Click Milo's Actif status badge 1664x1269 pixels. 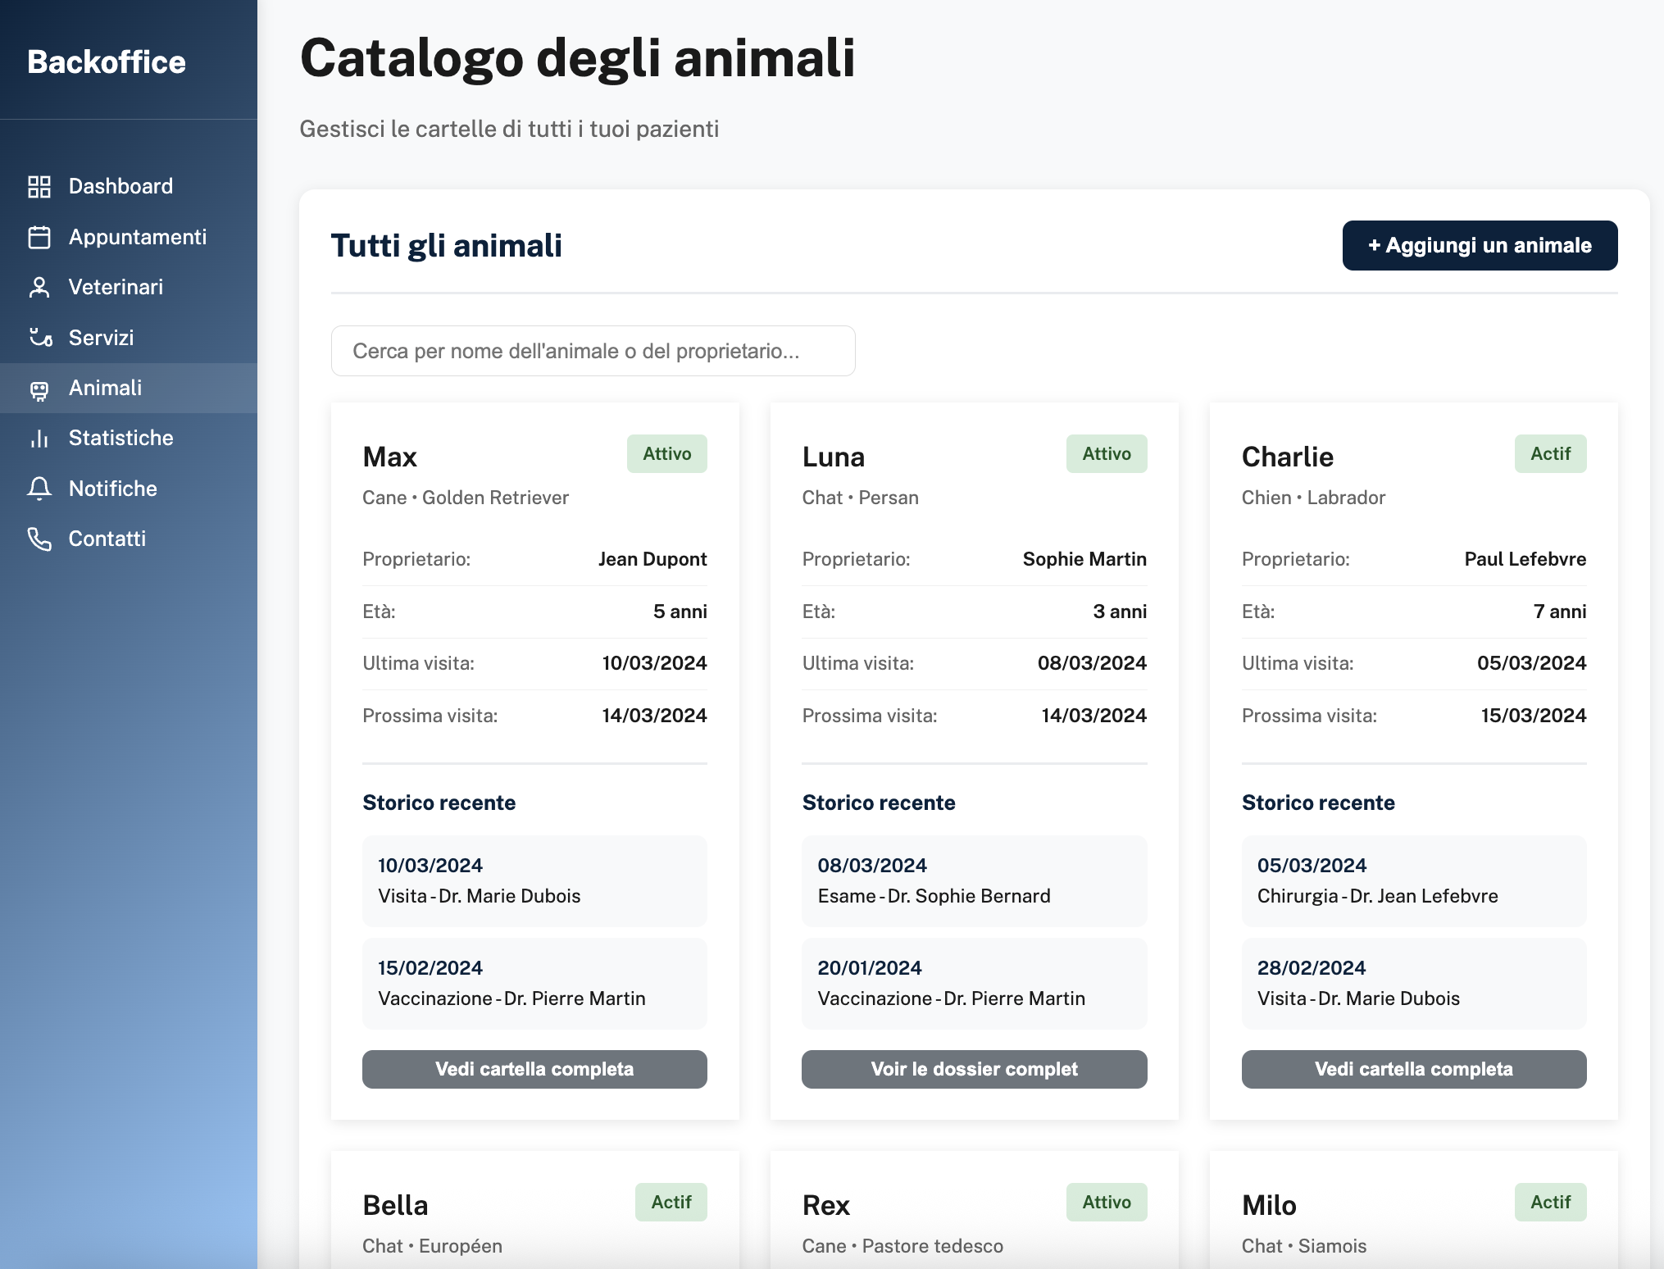1551,1202
